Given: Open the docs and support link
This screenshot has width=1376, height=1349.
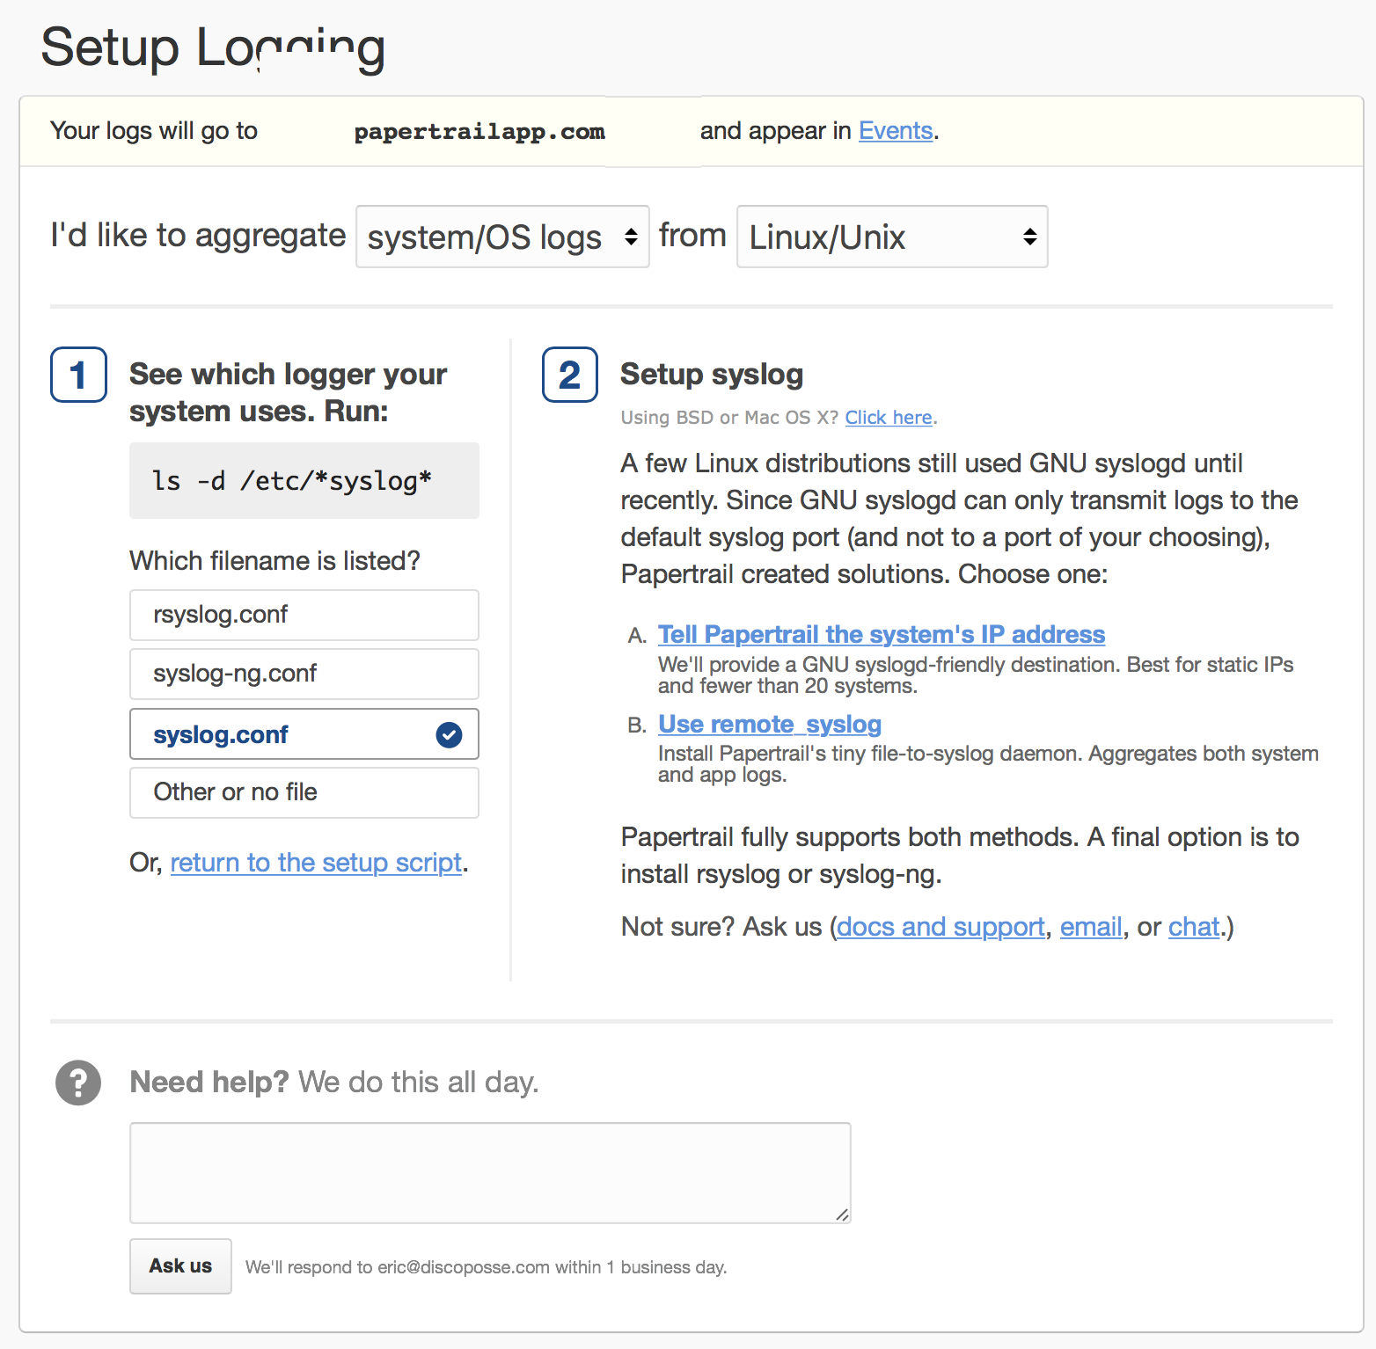Looking at the screenshot, I should click(940, 927).
